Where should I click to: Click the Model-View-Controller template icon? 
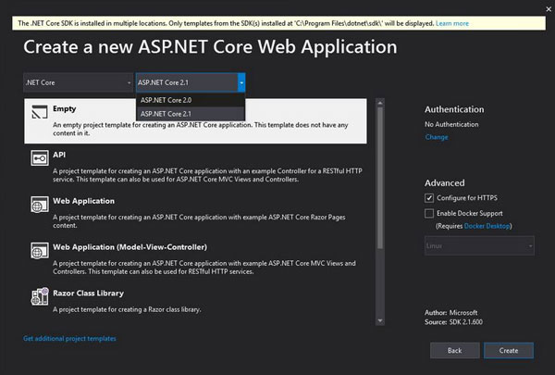pyautogui.click(x=39, y=252)
